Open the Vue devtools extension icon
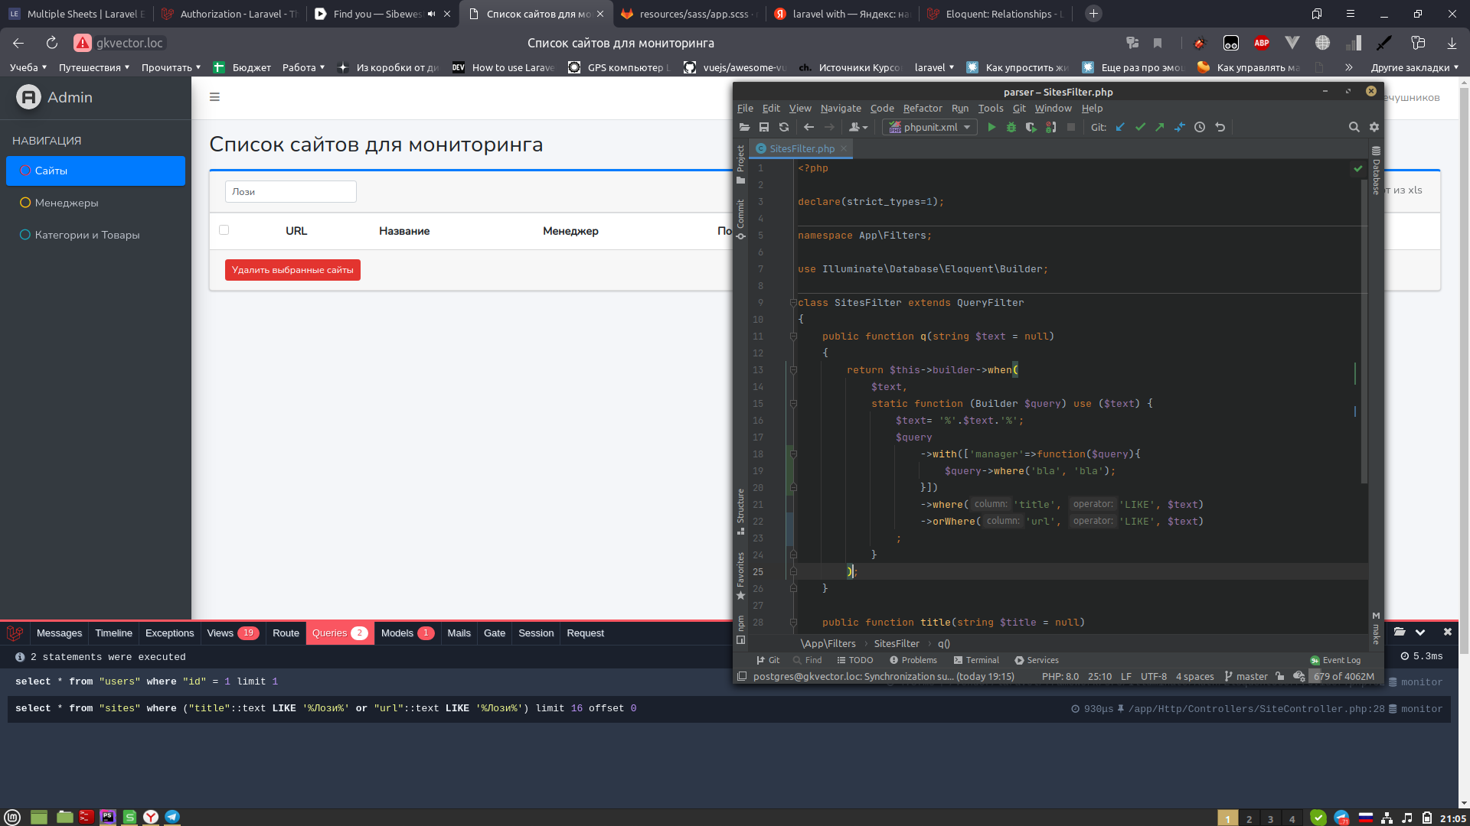Screen dimensions: 1470x826 coord(1292,43)
